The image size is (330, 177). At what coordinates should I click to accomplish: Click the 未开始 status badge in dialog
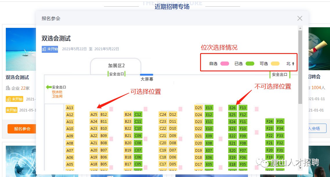coord(50,49)
